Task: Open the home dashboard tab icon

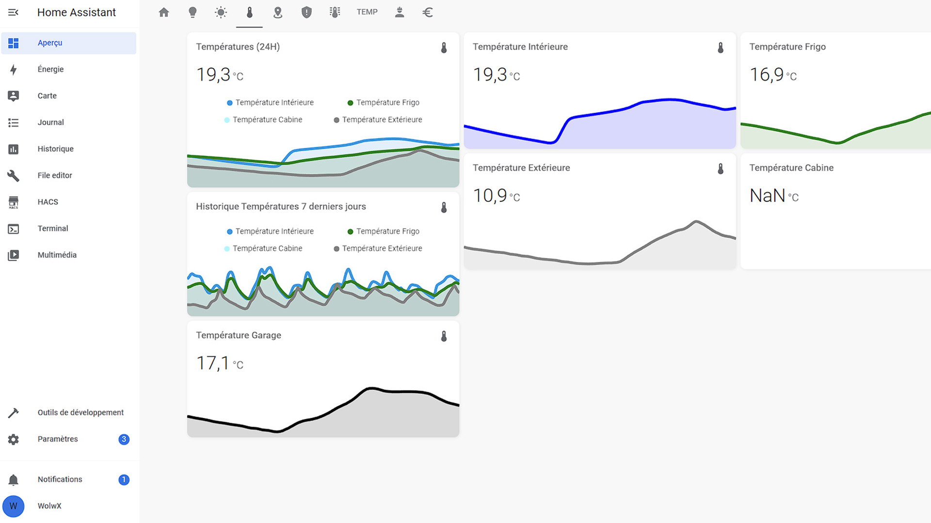Action: (164, 12)
